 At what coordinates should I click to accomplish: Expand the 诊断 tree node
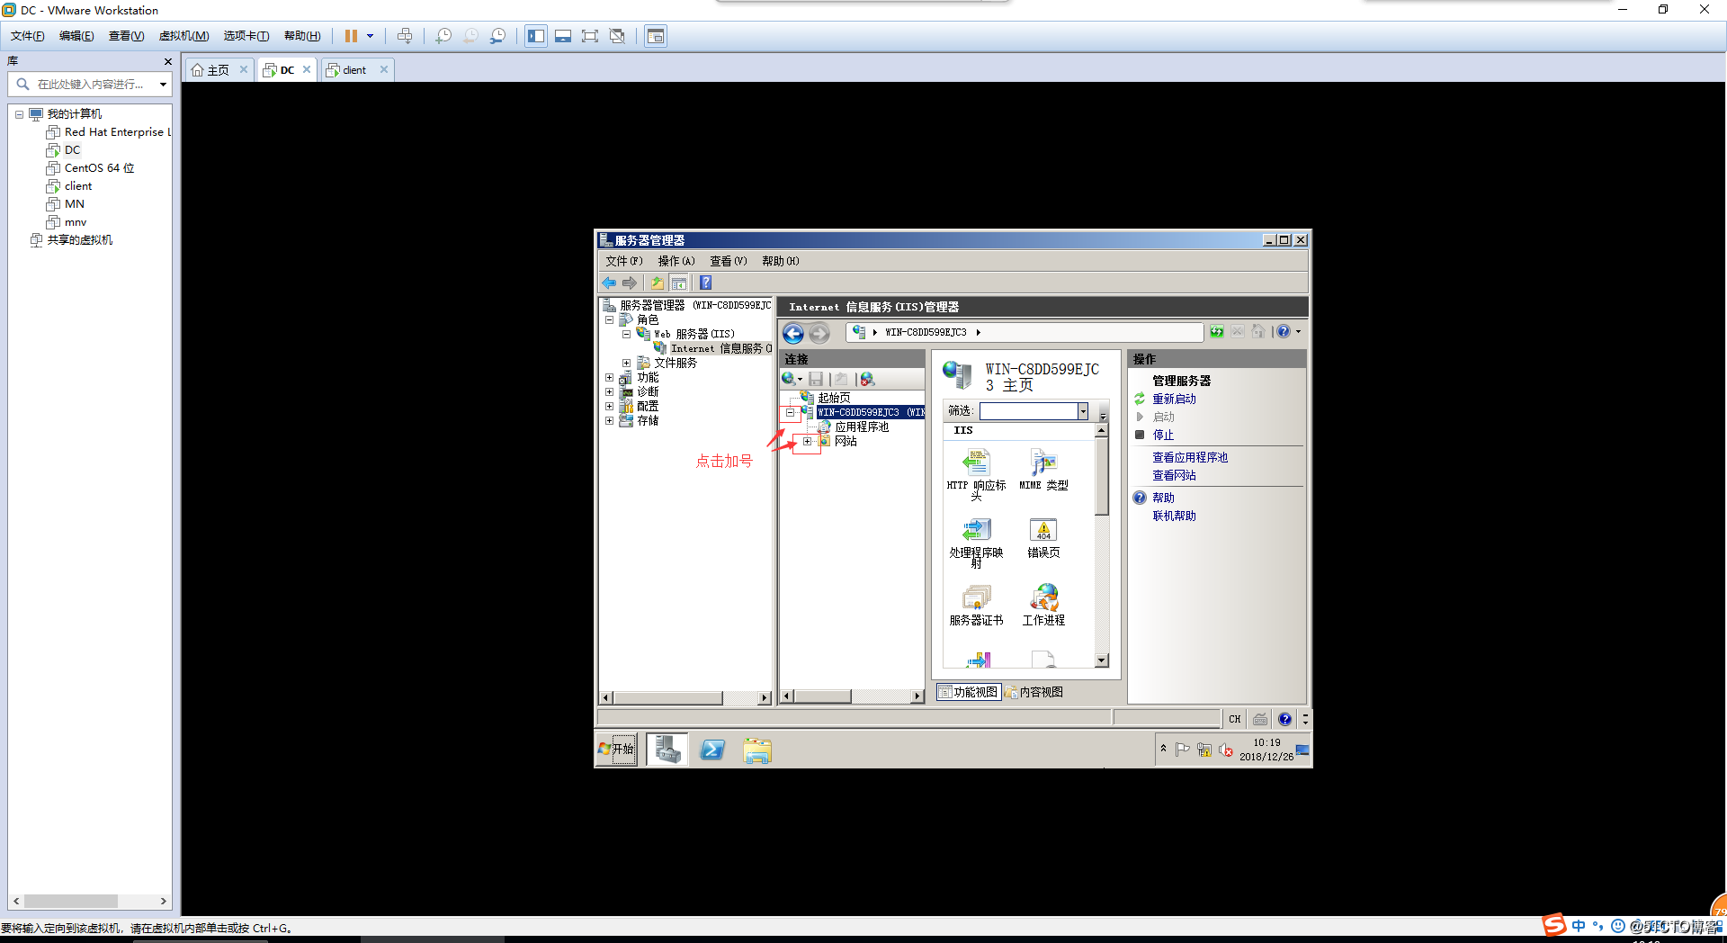click(x=609, y=392)
